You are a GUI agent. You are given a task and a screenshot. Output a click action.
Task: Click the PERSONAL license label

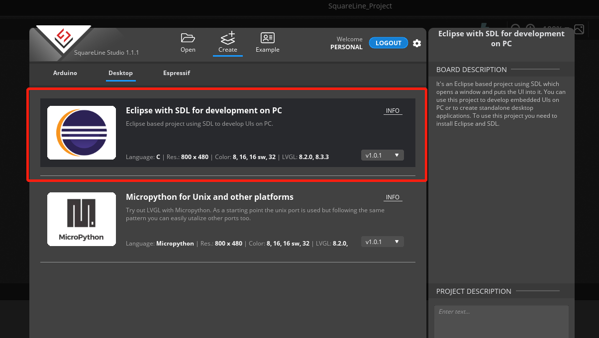point(346,47)
